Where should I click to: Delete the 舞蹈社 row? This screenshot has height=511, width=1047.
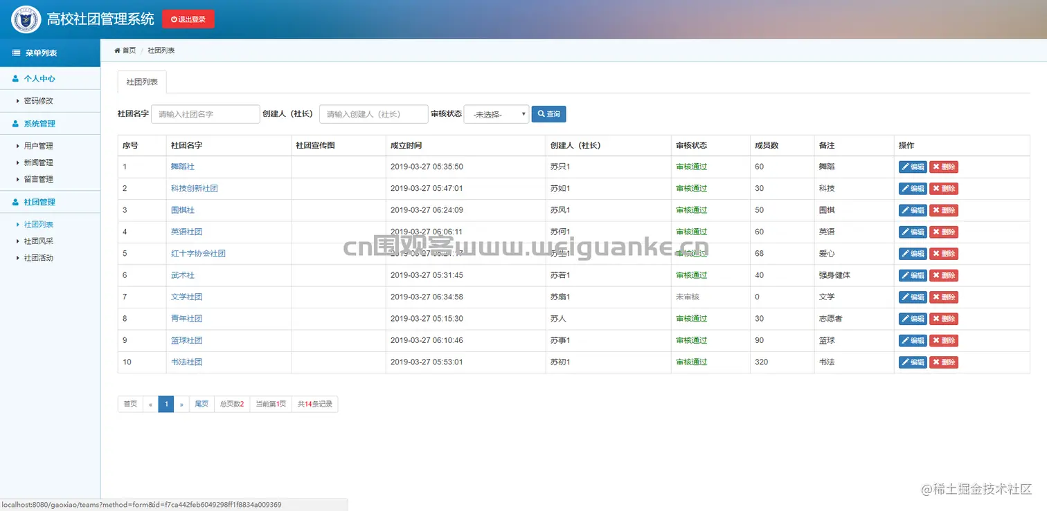click(944, 167)
